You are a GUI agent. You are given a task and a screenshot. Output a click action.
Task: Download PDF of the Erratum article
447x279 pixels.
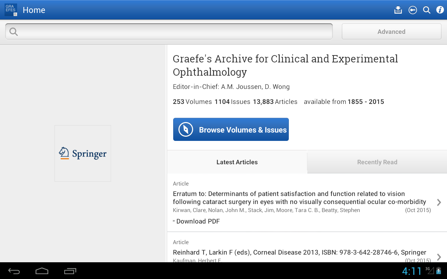click(x=198, y=221)
